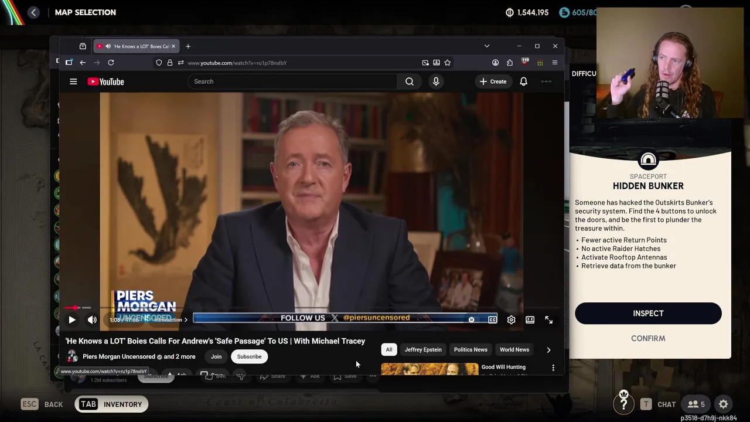
Task: Reload the YouTube page
Action: (111, 63)
